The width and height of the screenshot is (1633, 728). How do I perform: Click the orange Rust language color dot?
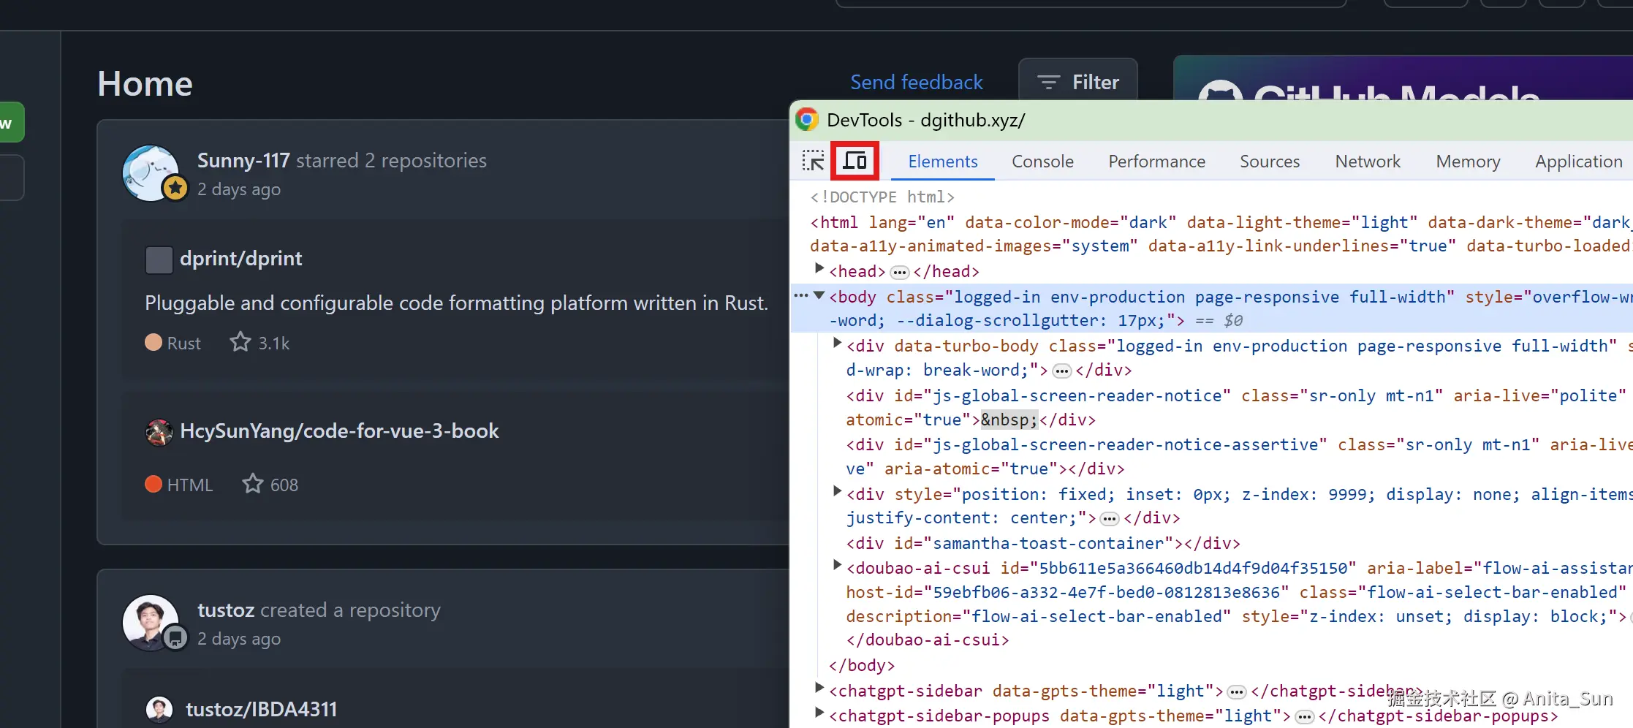(x=154, y=343)
